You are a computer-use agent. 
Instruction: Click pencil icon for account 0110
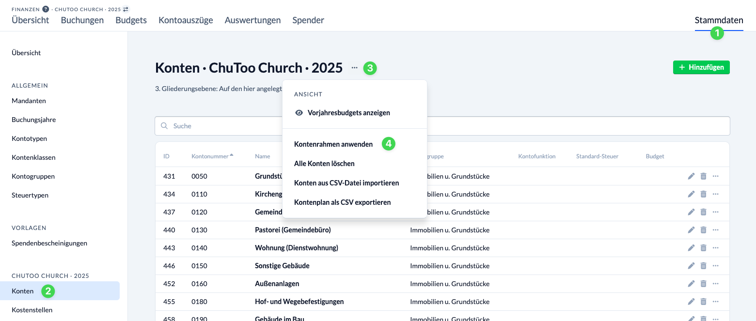(691, 194)
